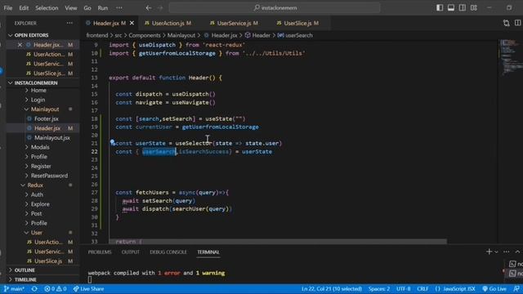523x294 pixels.
Task: Go back with left arrow
Action: [x=149, y=7]
